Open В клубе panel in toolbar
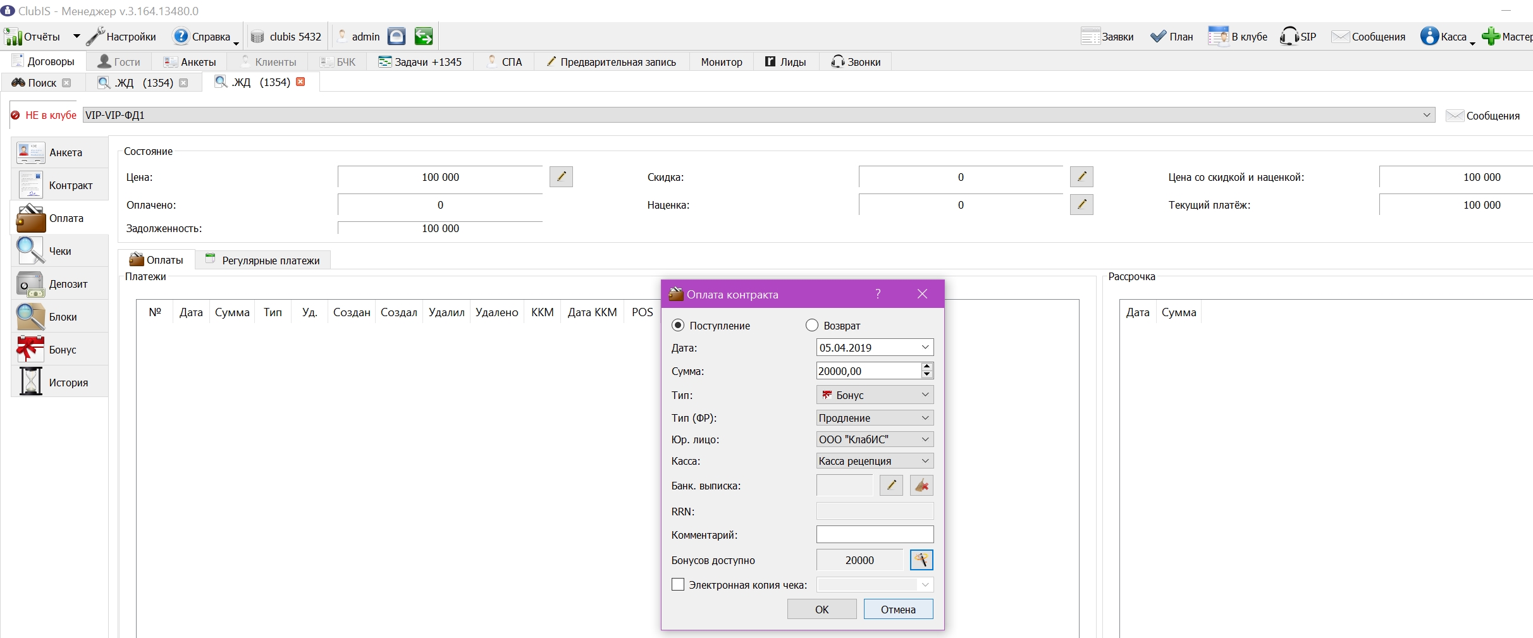This screenshot has height=638, width=1533. coord(1238,37)
